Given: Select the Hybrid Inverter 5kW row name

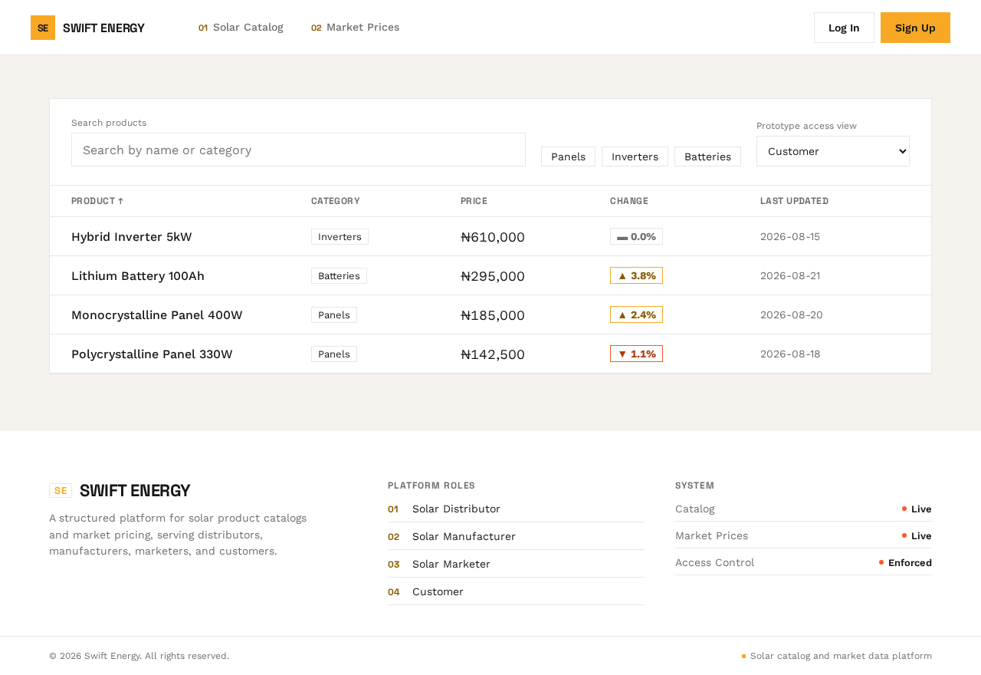Looking at the screenshot, I should (132, 236).
